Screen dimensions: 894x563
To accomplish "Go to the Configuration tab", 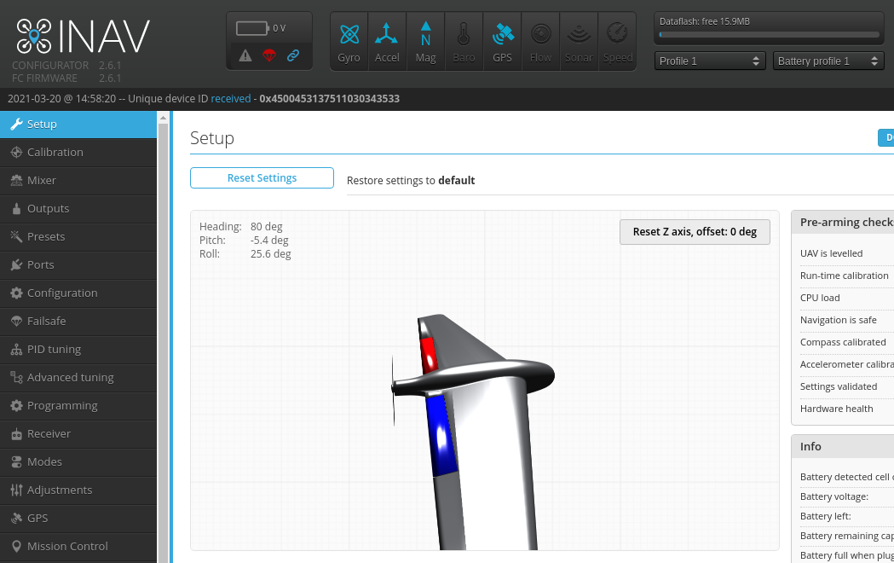I will (x=78, y=293).
